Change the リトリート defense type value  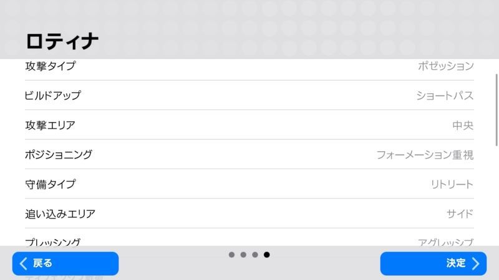tap(452, 184)
